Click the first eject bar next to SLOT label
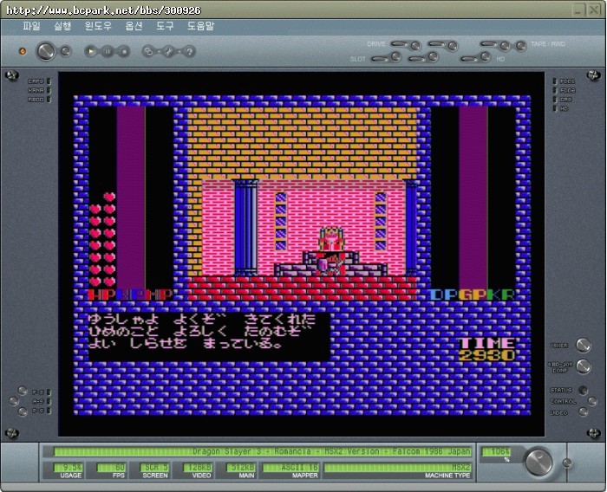Viewport: 607px width, 492px height. click(380, 59)
